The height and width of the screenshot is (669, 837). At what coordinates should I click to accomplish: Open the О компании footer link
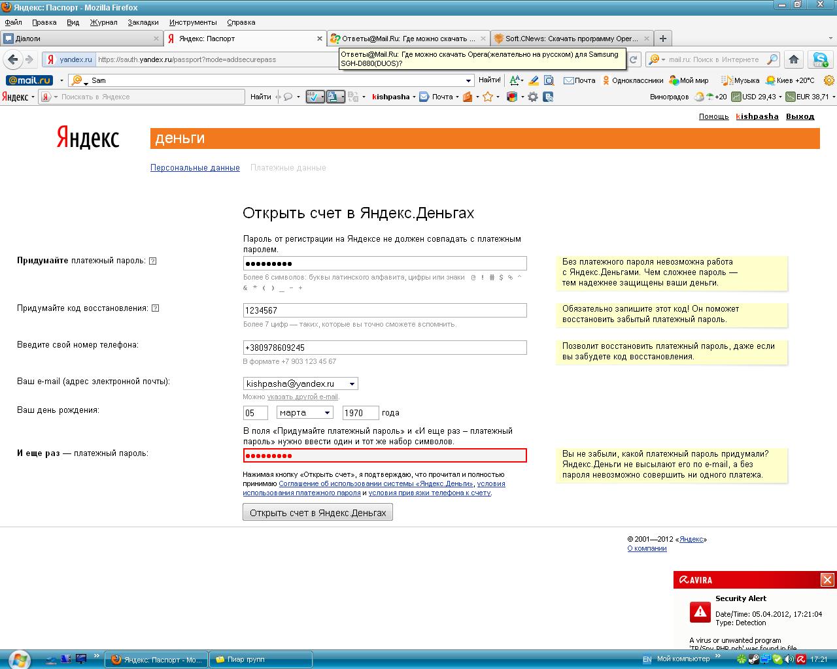pos(647,548)
